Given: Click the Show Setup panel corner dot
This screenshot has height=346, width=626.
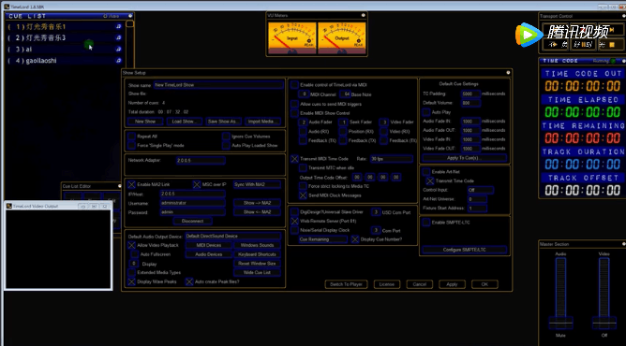Looking at the screenshot, I should coord(508,73).
